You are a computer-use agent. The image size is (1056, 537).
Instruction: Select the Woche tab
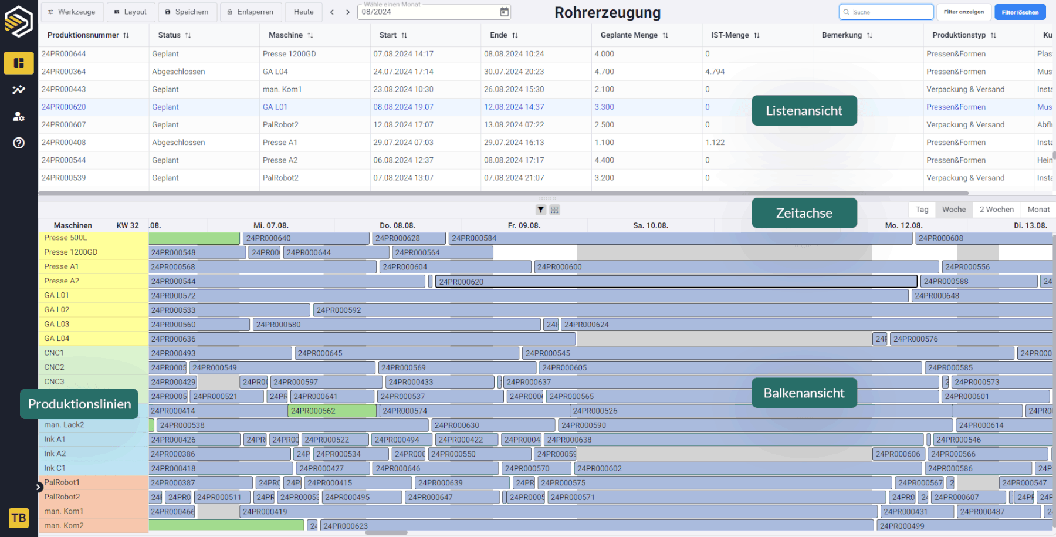tap(953, 209)
